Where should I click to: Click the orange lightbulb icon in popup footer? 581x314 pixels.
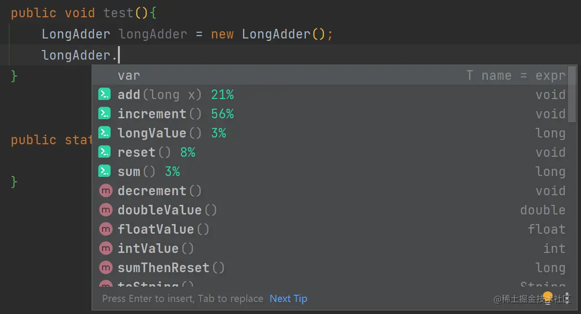[x=548, y=298]
